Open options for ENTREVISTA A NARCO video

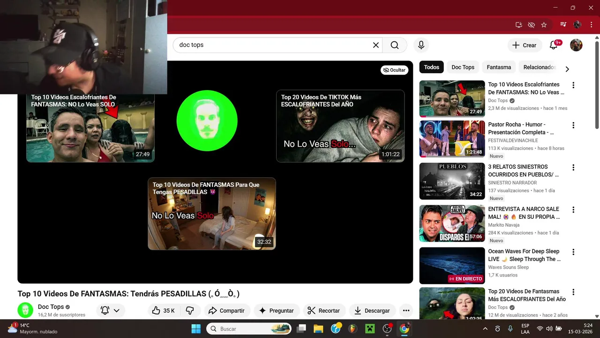(573, 210)
